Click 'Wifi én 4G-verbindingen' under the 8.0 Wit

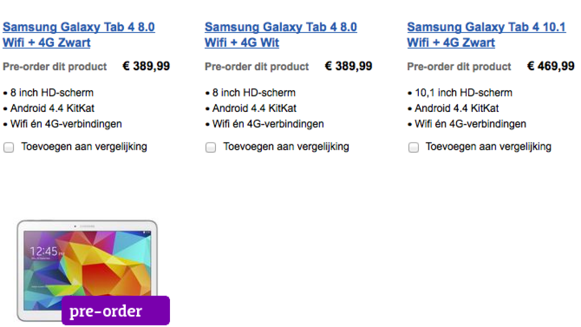[268, 124]
